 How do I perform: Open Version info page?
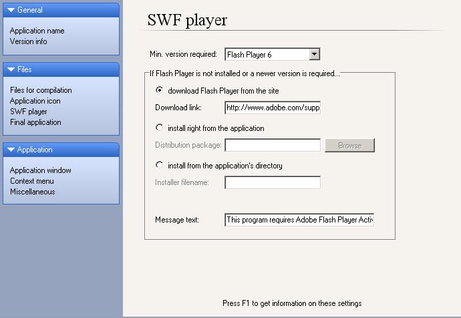click(x=29, y=41)
